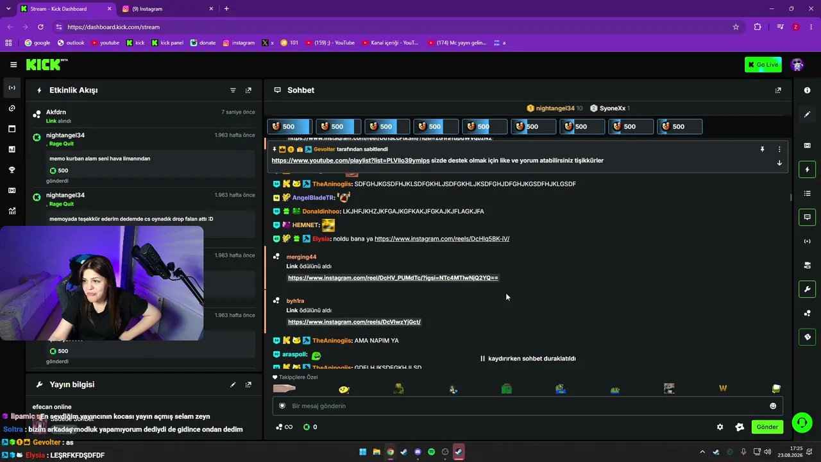
Task: Click the badge icon beside Gönder
Action: 740,427
